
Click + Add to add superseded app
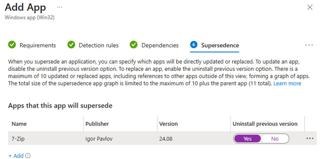click(16, 156)
